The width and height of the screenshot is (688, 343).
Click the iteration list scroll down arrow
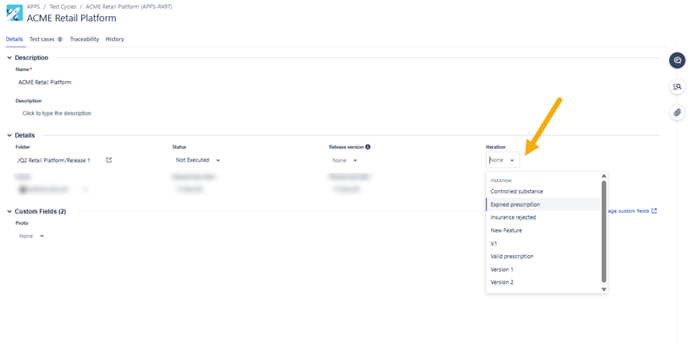pyautogui.click(x=603, y=290)
